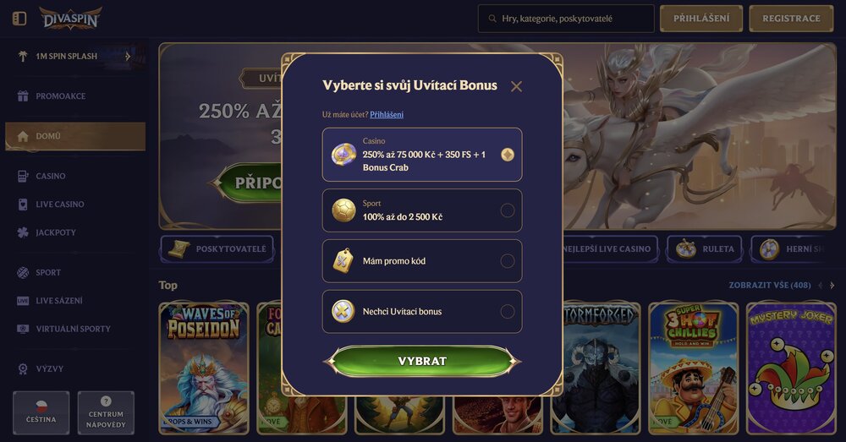Image resolution: width=846 pixels, height=442 pixels.
Task: Select the Sport 100% bonus radio
Action: pyautogui.click(x=507, y=210)
